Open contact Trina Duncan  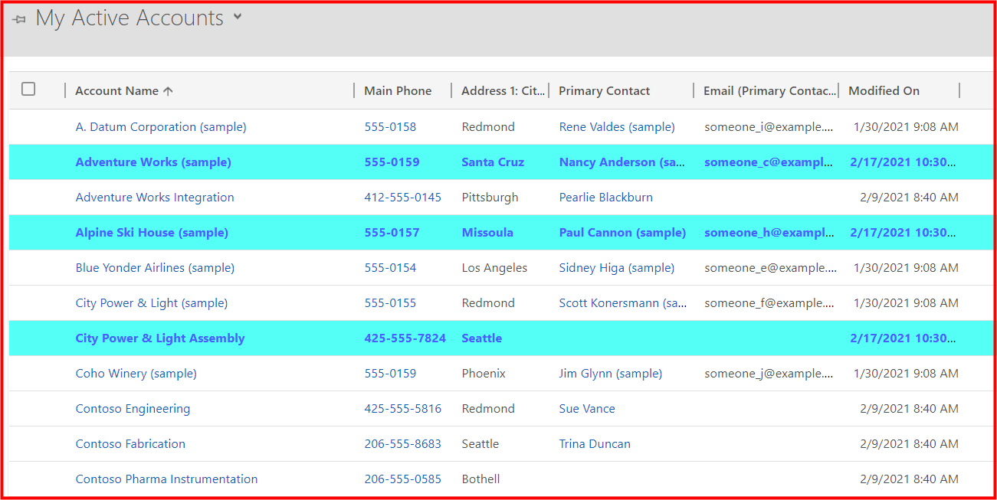click(595, 444)
